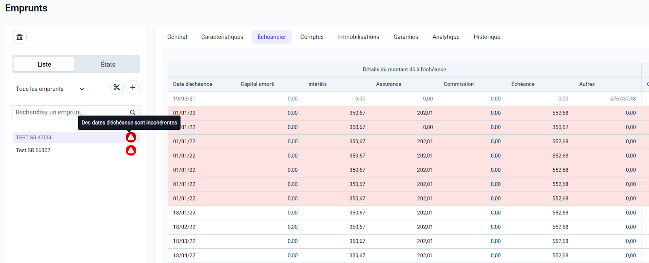Open the Tous les emprunts dropdown
This screenshot has width=649, height=263.
click(x=50, y=89)
